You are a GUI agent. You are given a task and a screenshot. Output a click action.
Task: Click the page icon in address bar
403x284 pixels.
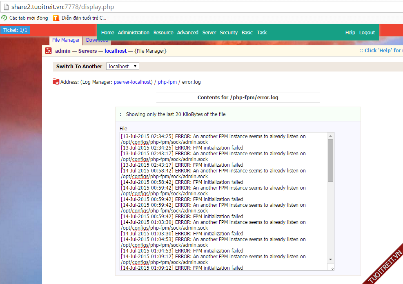point(6,7)
